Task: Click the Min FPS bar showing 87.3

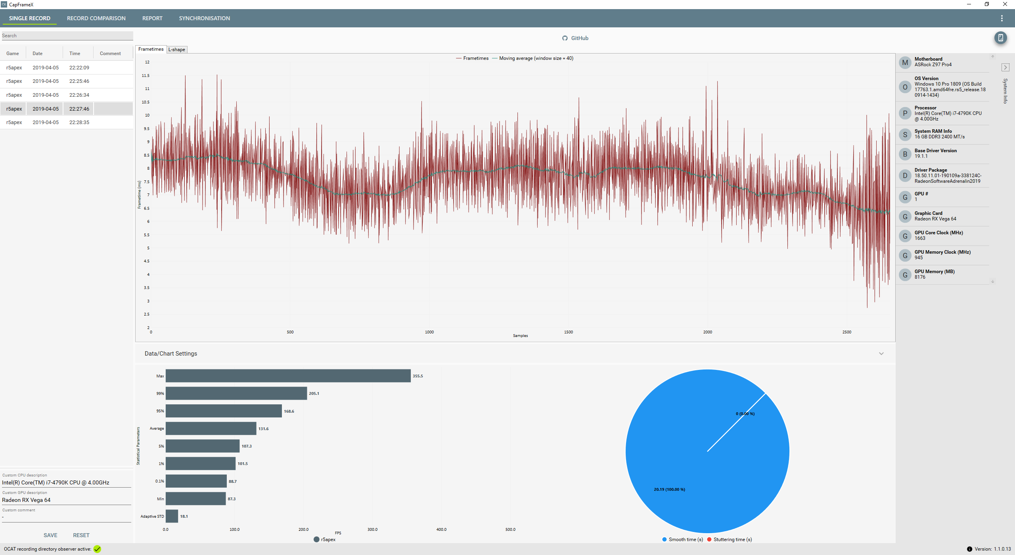Action: [196, 499]
